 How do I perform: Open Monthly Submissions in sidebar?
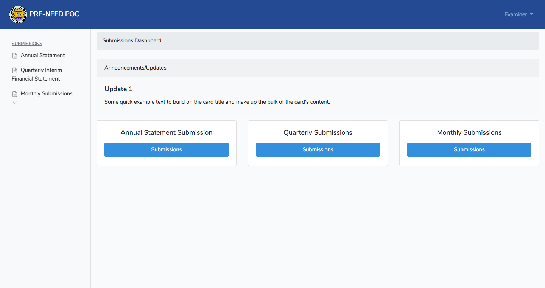coord(47,93)
